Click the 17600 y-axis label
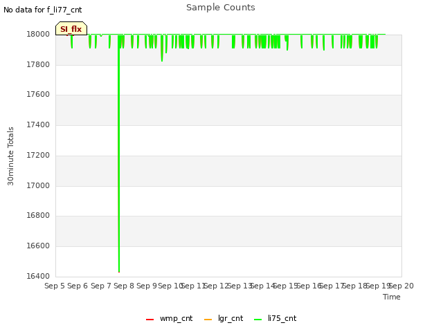The width and height of the screenshot is (443, 332). [38, 95]
